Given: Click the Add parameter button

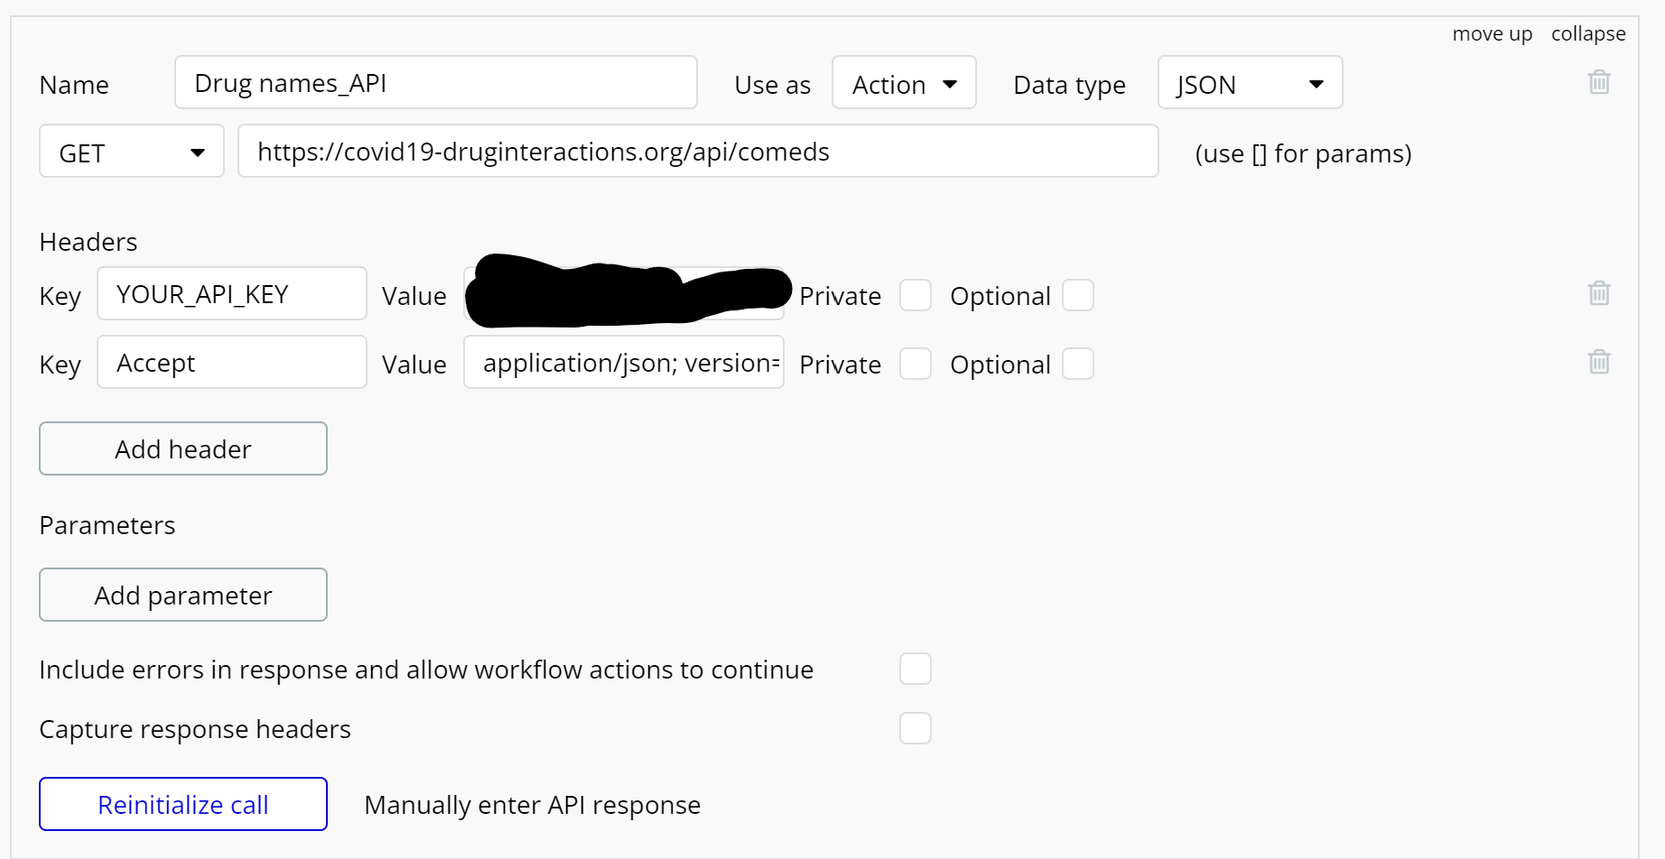Looking at the screenshot, I should (183, 595).
